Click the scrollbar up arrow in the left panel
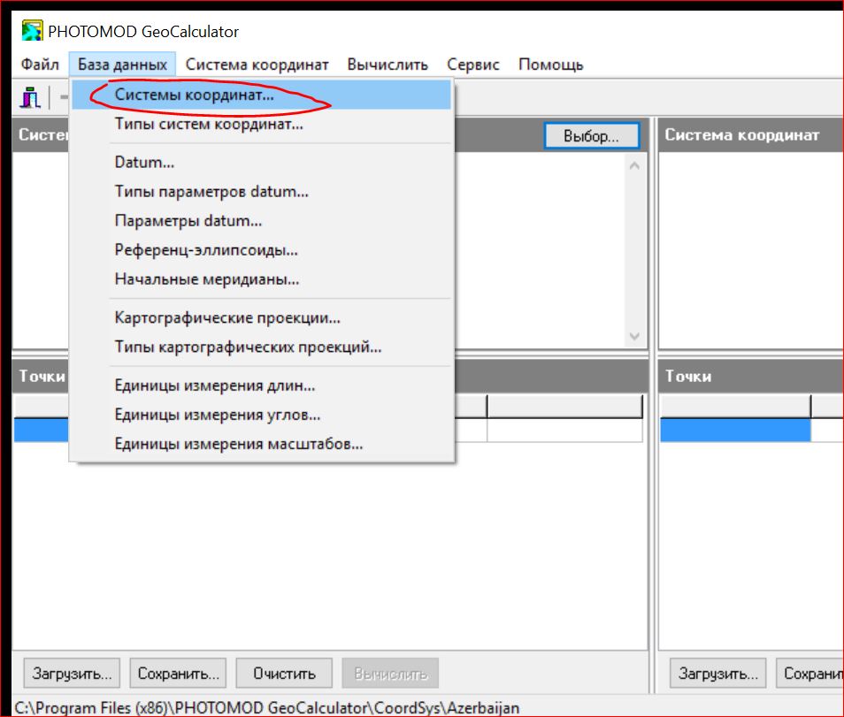The width and height of the screenshot is (844, 717). coord(633,164)
